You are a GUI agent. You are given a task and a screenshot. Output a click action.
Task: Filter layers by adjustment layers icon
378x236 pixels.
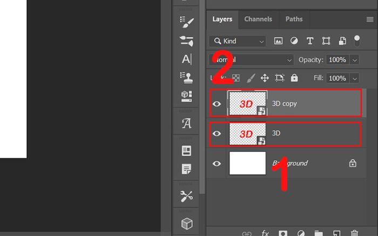pyautogui.click(x=294, y=41)
